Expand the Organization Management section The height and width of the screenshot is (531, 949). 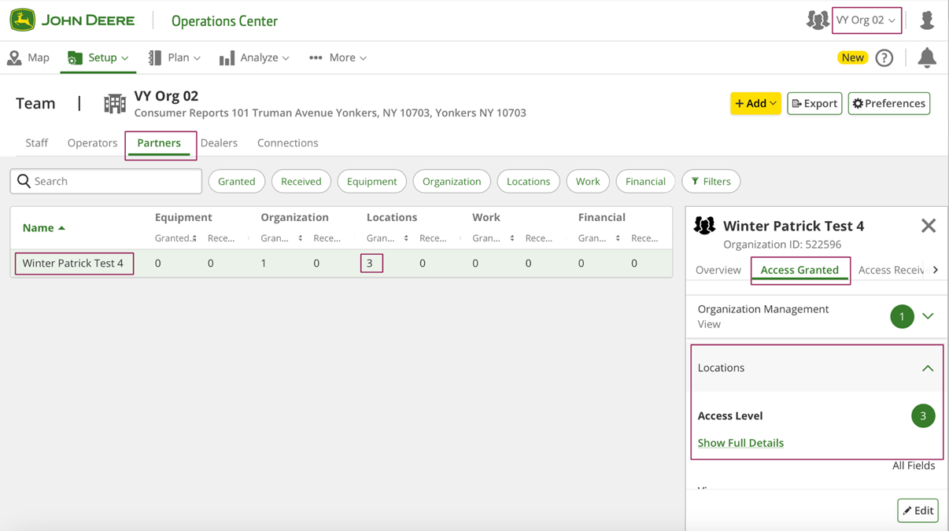[928, 316]
